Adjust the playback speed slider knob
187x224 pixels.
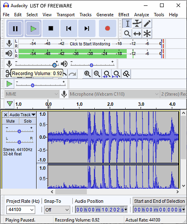(x=33, y=85)
